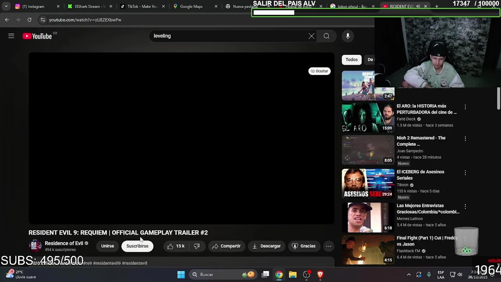The width and height of the screenshot is (501, 282).
Task: Switch to the Instagram tab
Action: click(x=37, y=6)
